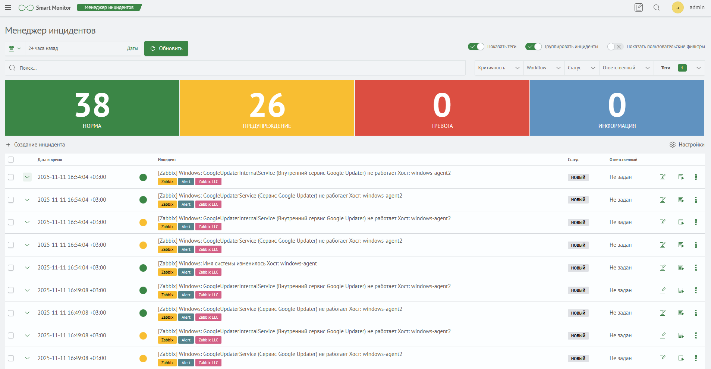This screenshot has width=711, height=369.
Task: Check the select-all checkbox in table header
Action: pyautogui.click(x=11, y=160)
